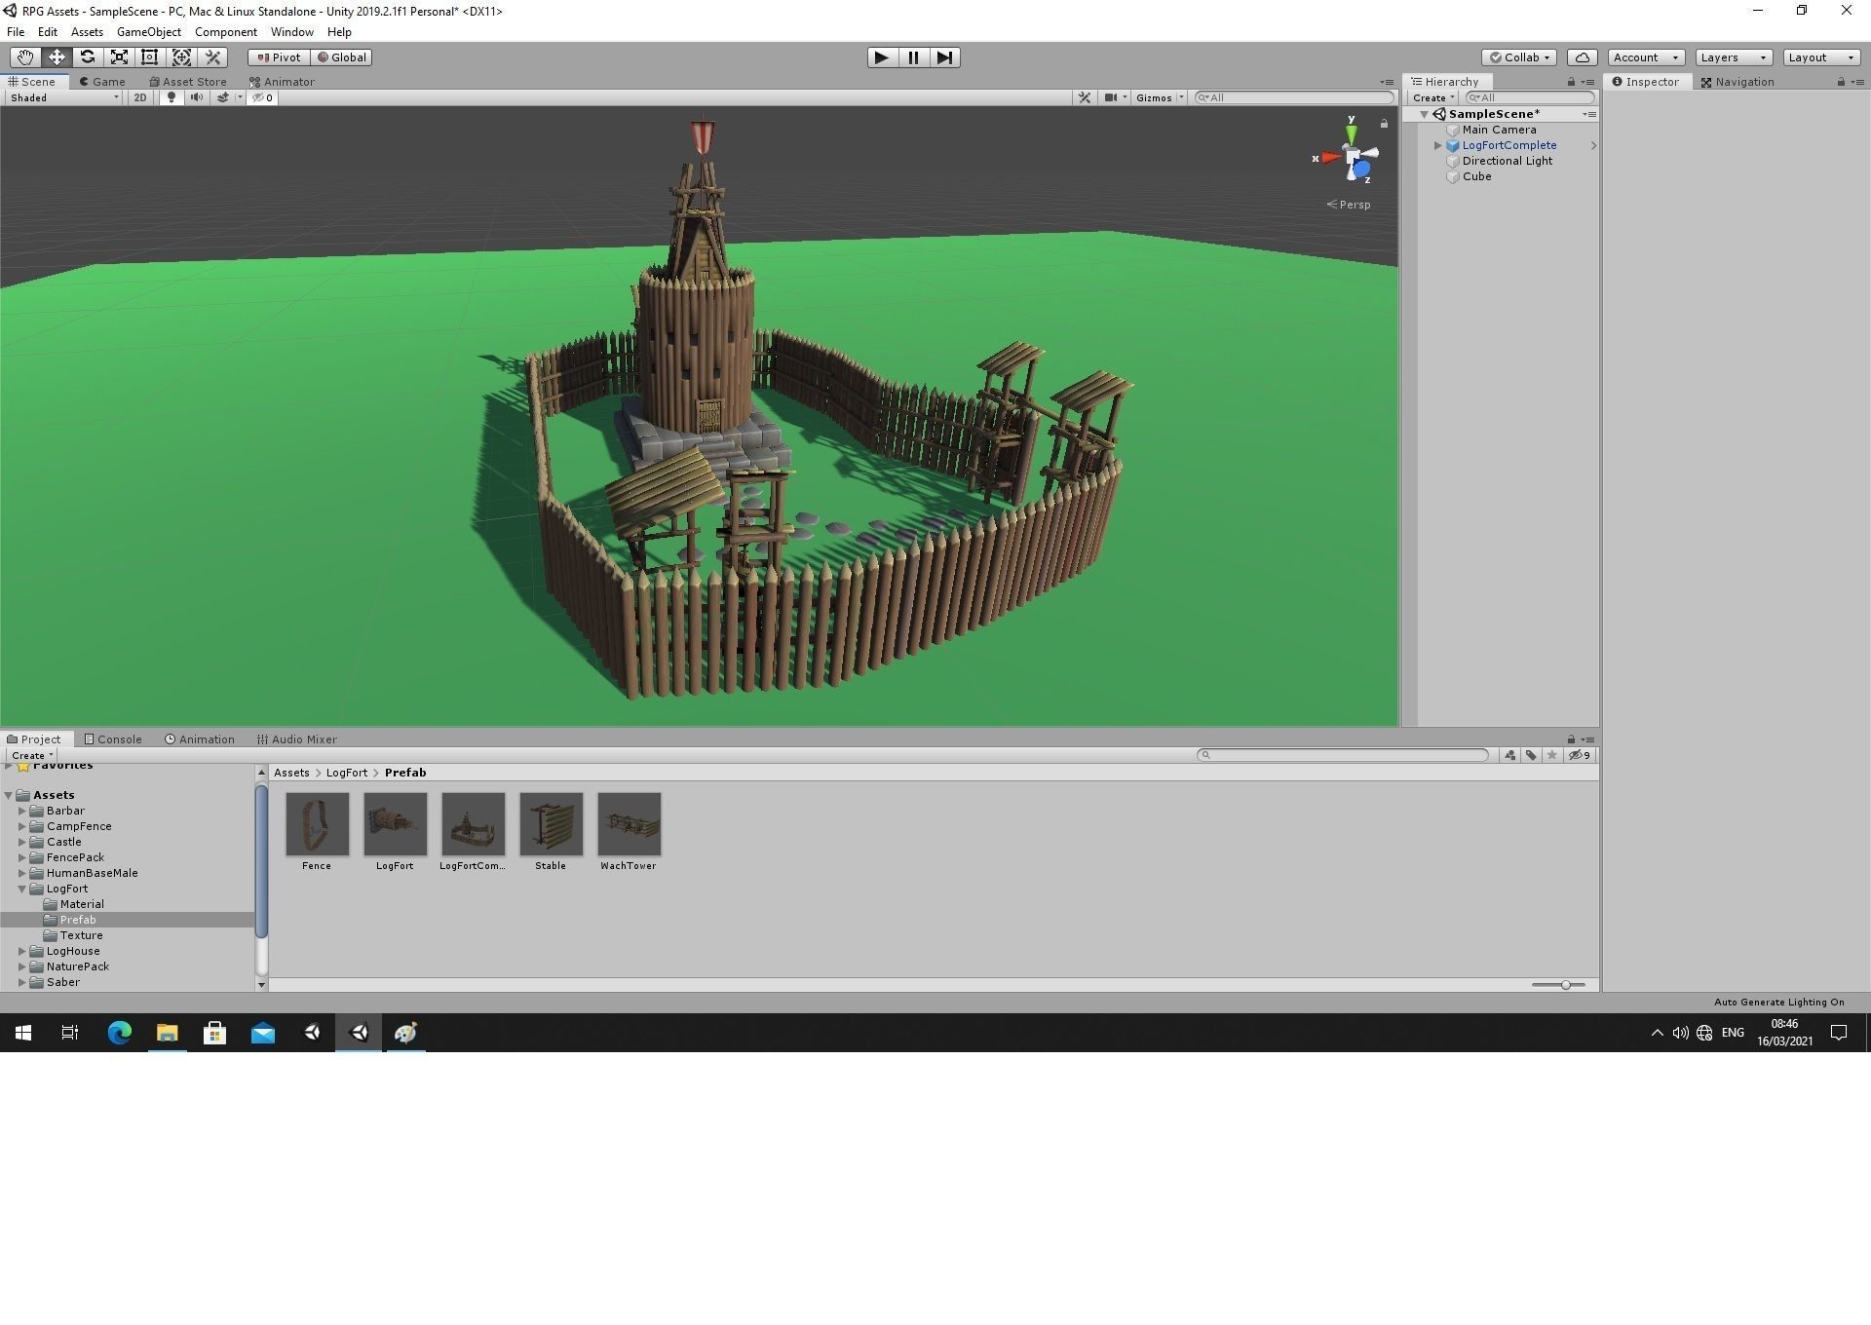The width and height of the screenshot is (1871, 1325).
Task: Click the Gizmos button
Action: click(1156, 97)
